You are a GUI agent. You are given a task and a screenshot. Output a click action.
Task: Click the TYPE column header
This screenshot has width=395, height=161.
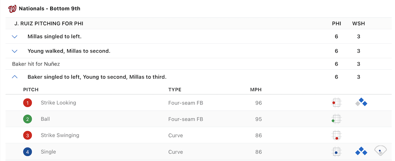(175, 90)
